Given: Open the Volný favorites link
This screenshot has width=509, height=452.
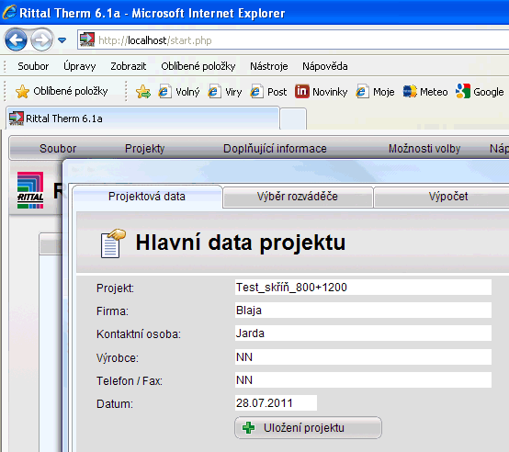Looking at the screenshot, I should pyautogui.click(x=179, y=92).
